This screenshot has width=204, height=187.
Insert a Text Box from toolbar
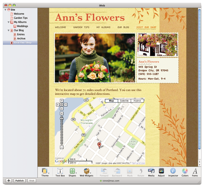click(60, 171)
